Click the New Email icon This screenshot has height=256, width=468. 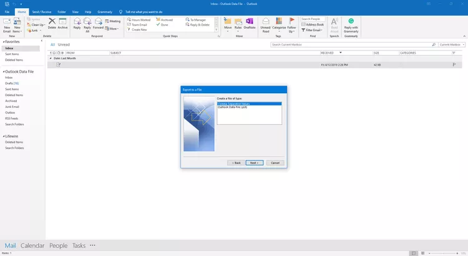tap(7, 22)
